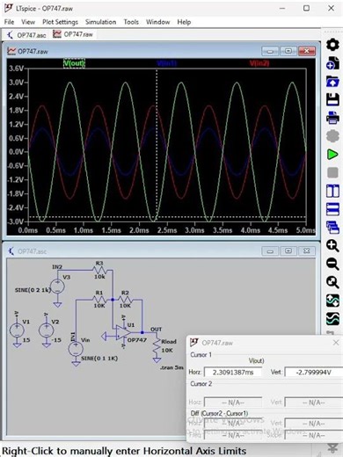Click the Cursor 2 Horz N/A field
This screenshot has height=457, width=343.
[233, 403]
